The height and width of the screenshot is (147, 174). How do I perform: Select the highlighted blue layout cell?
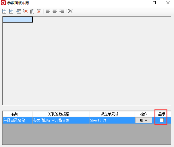(x=18, y=20)
